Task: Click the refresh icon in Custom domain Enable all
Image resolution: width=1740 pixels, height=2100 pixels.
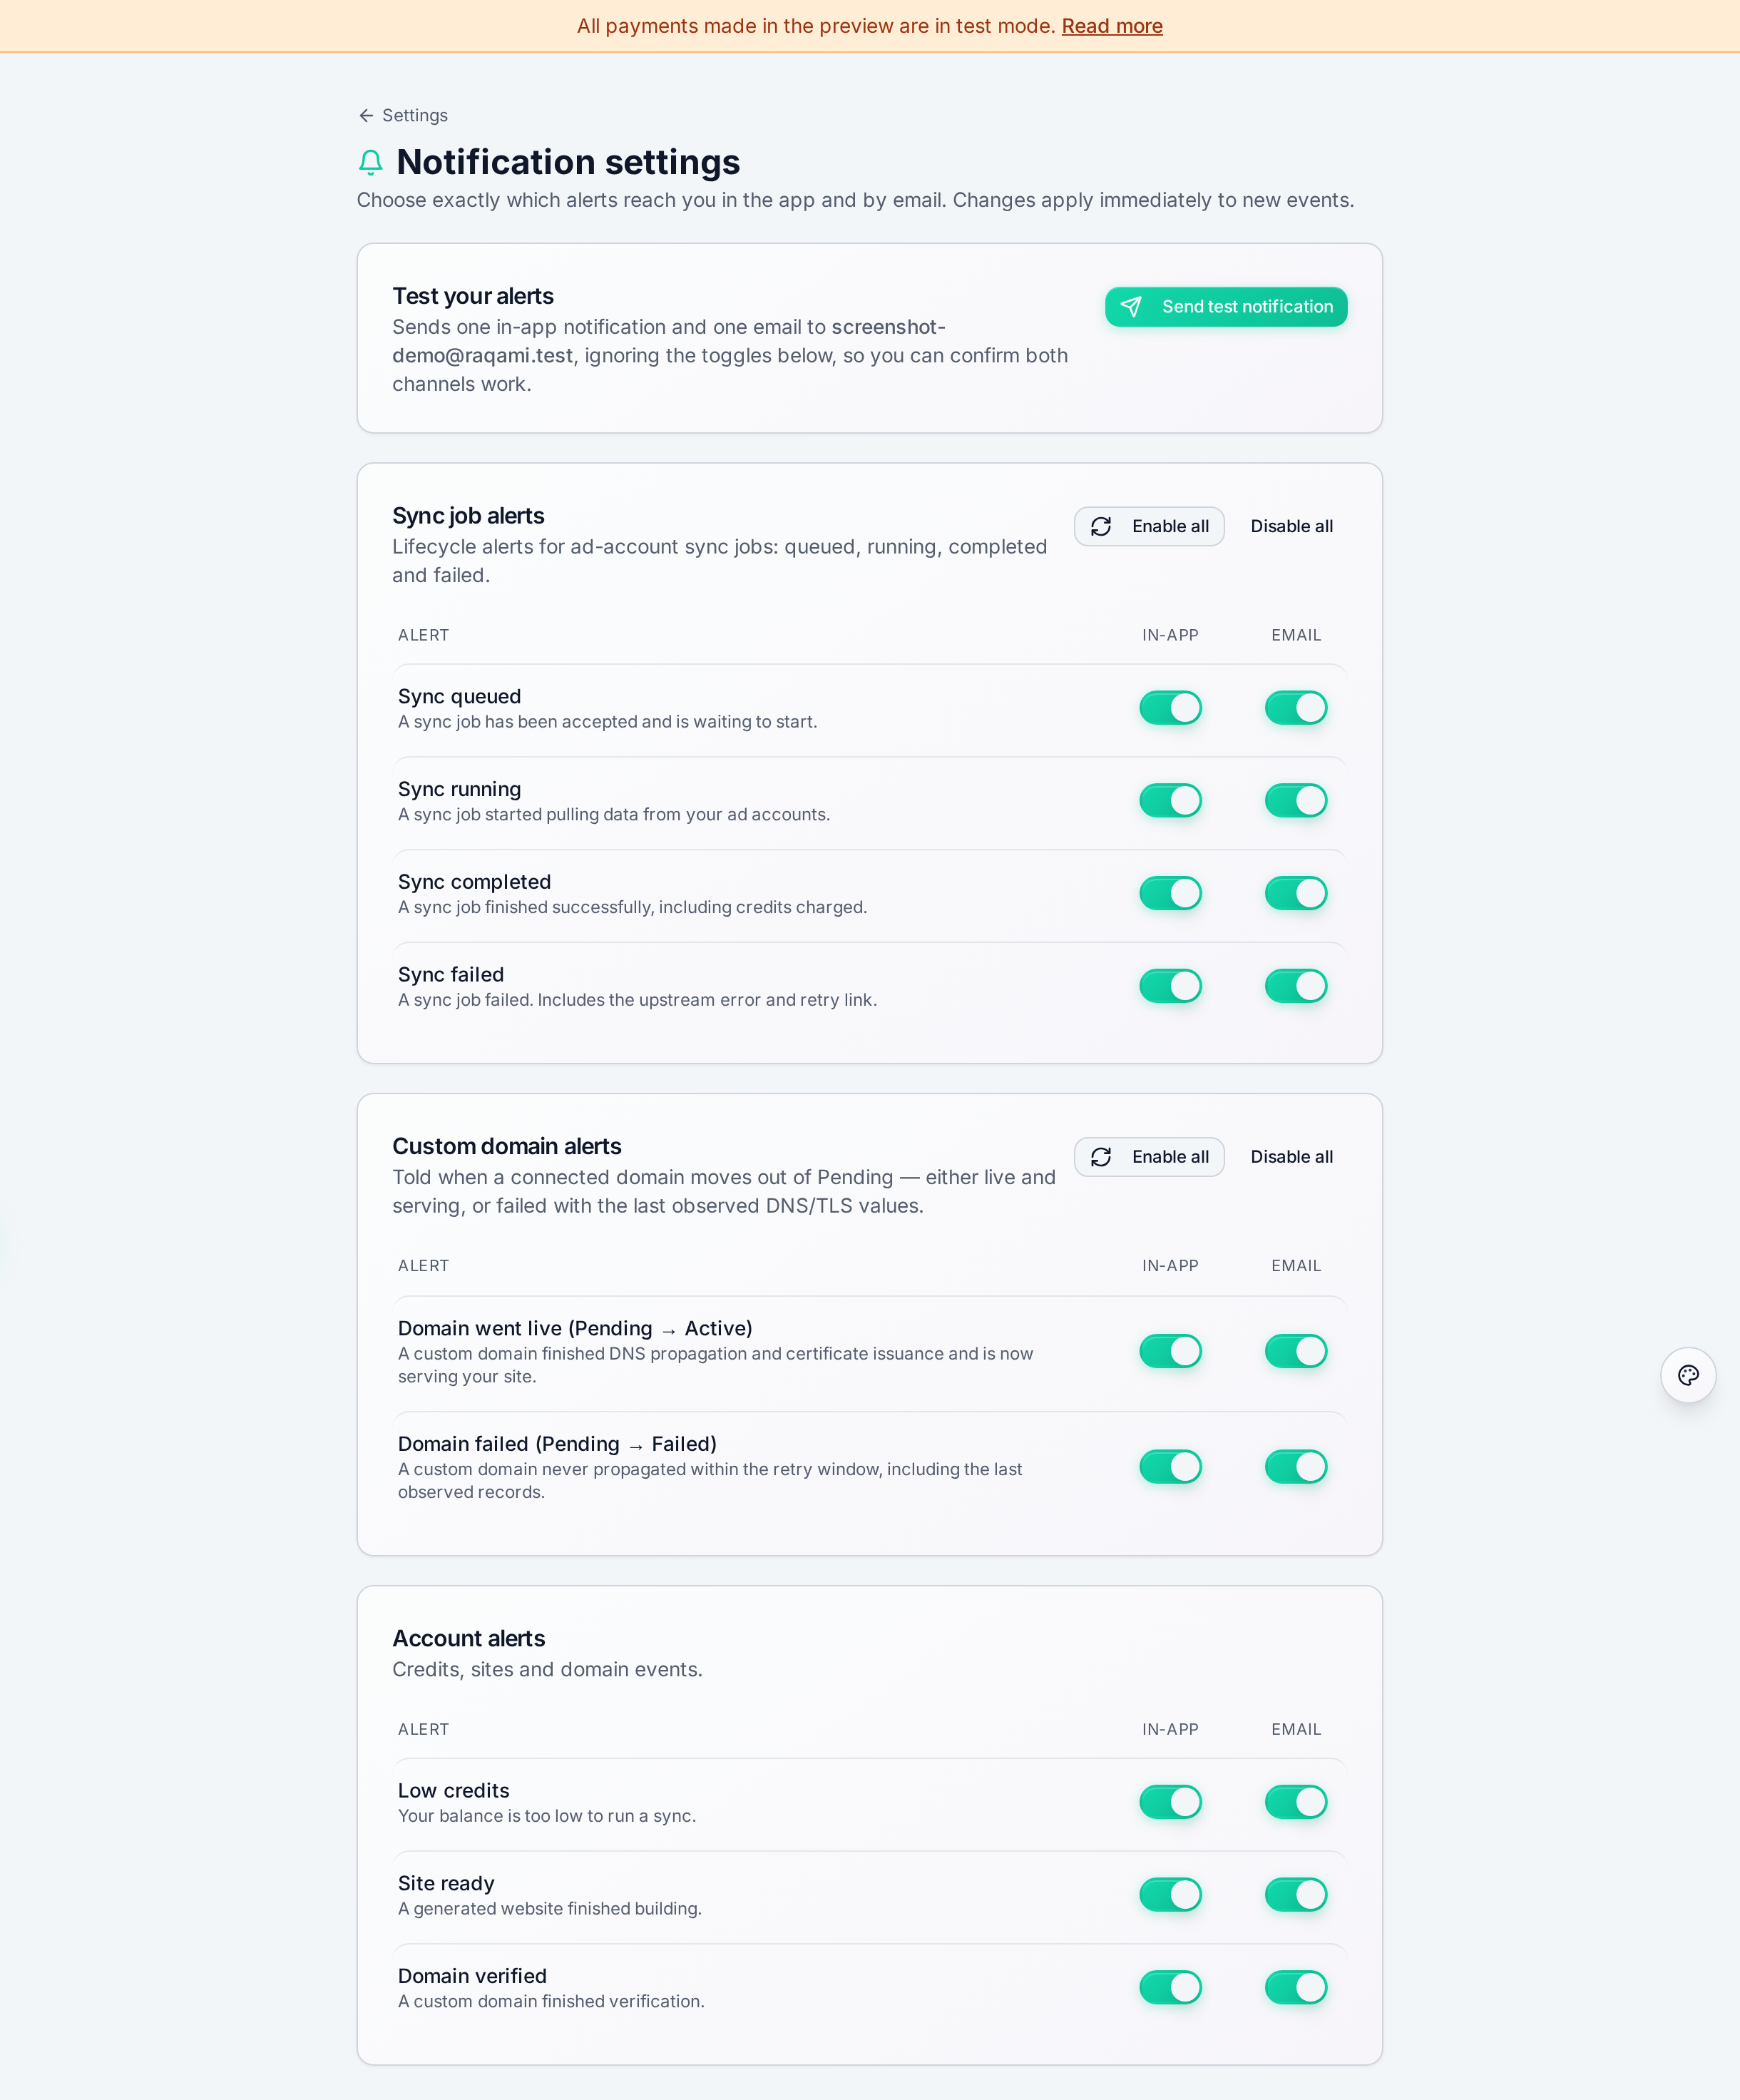Action: coord(1101,1157)
